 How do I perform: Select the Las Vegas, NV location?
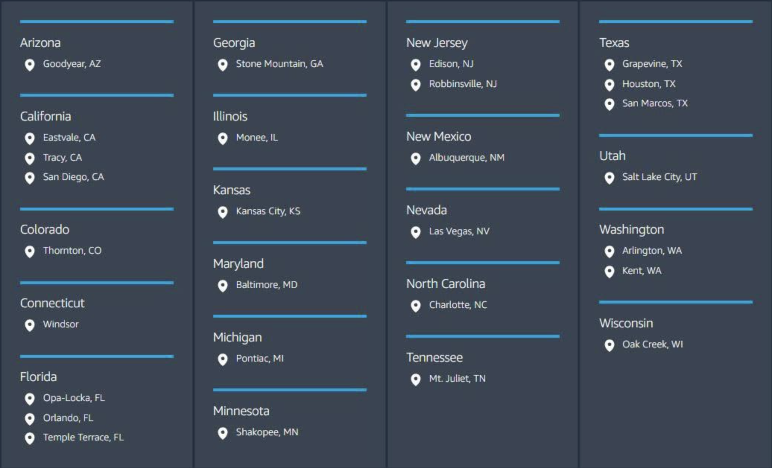point(459,231)
